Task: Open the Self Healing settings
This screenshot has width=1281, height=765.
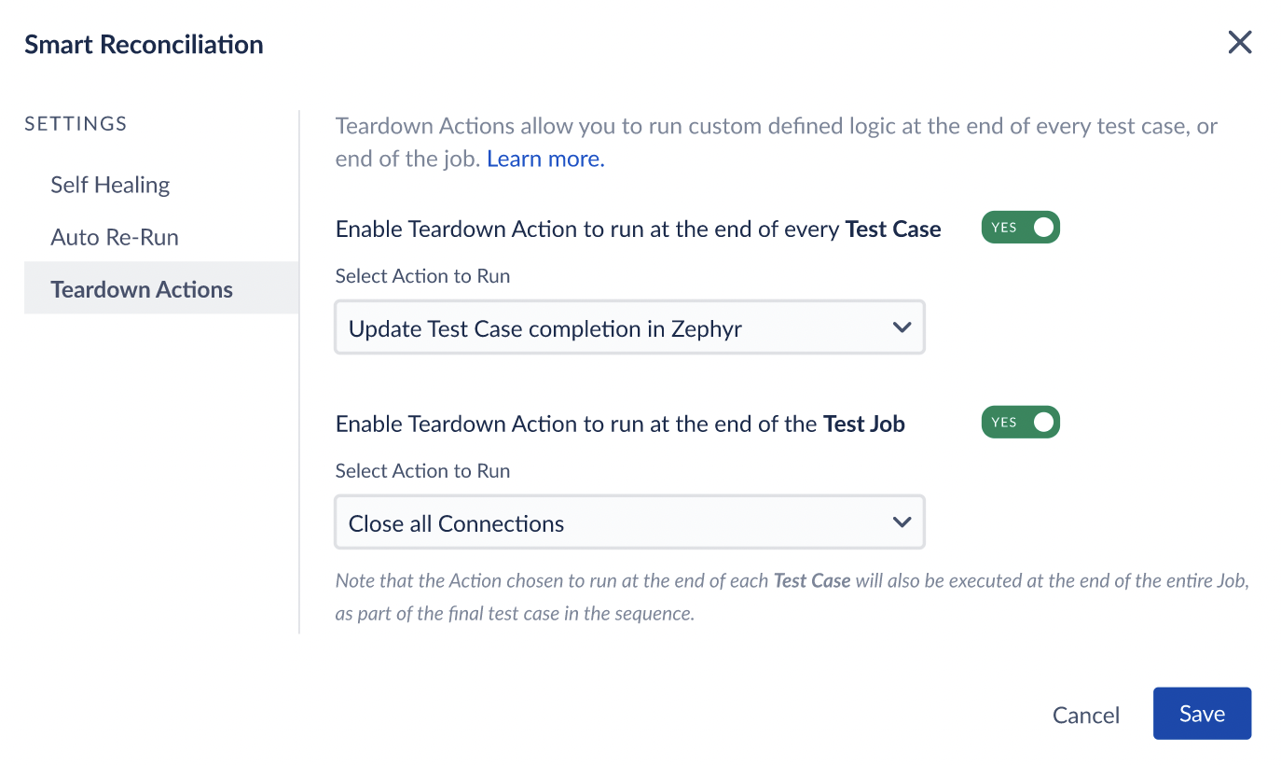Action: 110,185
